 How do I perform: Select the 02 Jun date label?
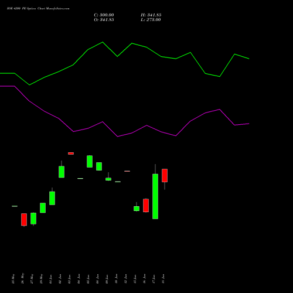(60, 279)
